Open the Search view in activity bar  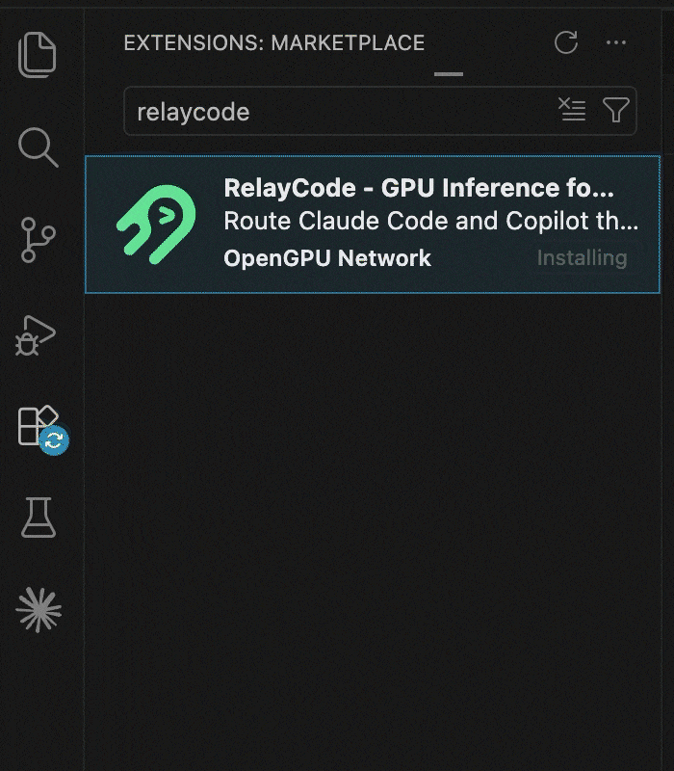(x=39, y=147)
